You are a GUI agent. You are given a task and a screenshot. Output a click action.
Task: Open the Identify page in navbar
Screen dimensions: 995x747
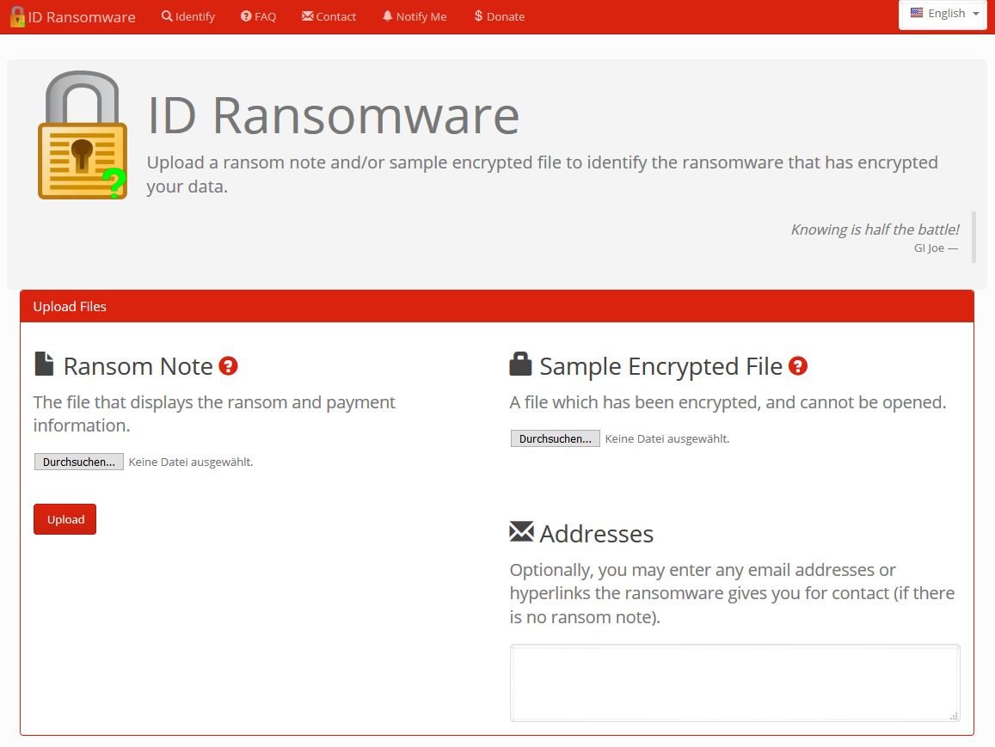point(187,16)
